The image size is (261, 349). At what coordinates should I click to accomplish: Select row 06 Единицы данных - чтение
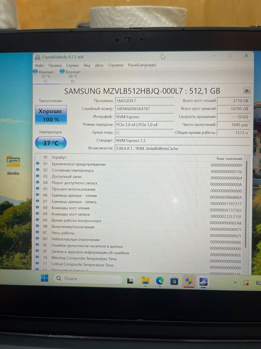(140, 196)
